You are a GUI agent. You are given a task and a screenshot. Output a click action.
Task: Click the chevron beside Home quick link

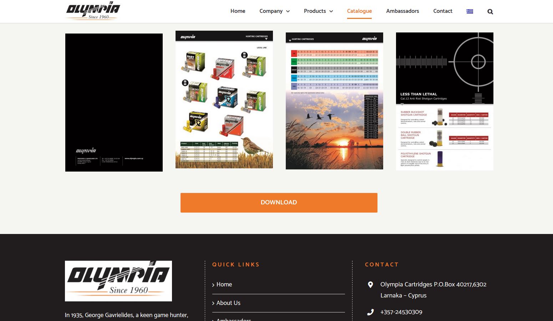213,285
